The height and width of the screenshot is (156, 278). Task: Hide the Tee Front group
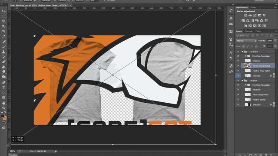238,52
